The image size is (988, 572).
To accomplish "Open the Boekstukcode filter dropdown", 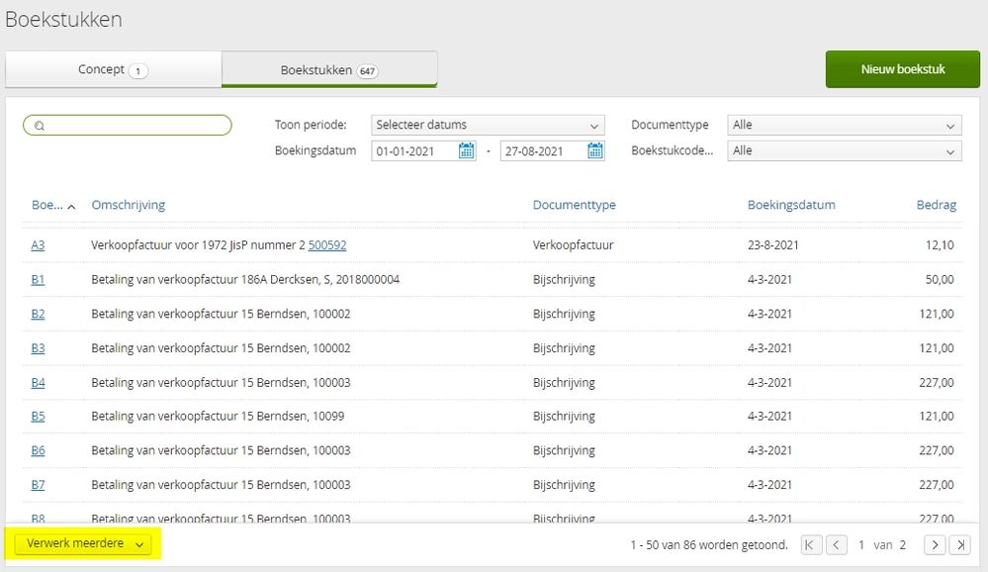I will coord(844,151).
